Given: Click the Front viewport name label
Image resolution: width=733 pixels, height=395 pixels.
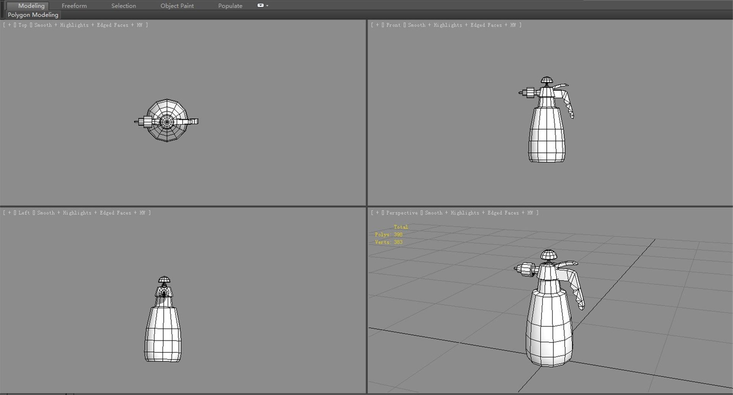Looking at the screenshot, I should 393,25.
